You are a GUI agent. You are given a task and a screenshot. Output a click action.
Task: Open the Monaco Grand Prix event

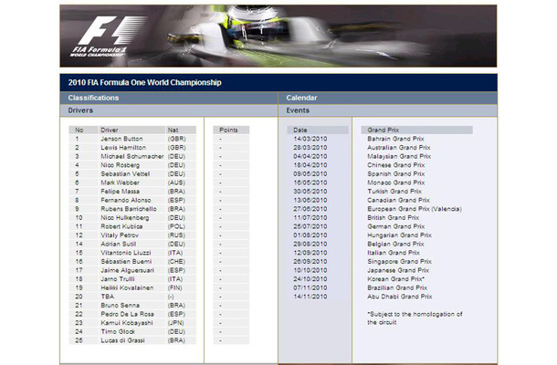coord(396,182)
